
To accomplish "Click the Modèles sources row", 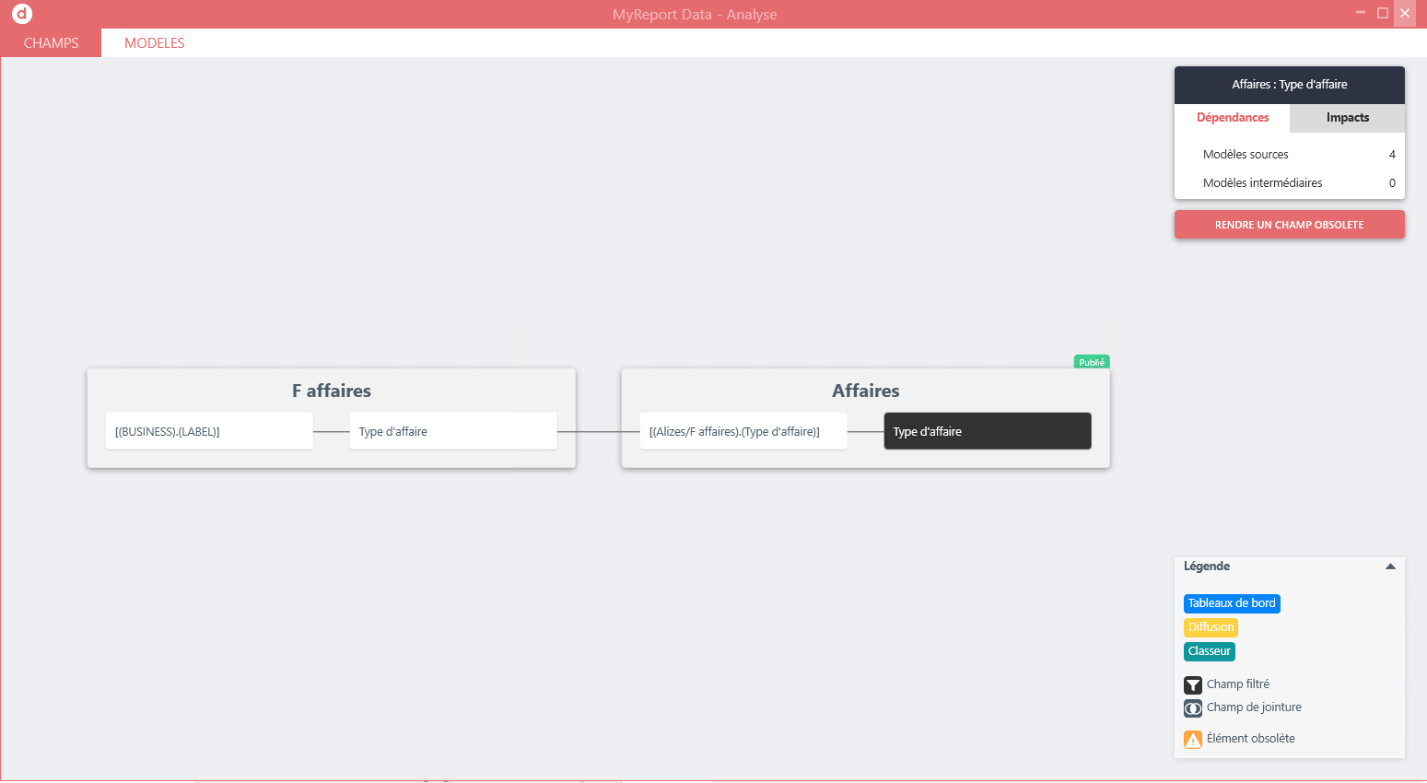I will pos(1289,155).
